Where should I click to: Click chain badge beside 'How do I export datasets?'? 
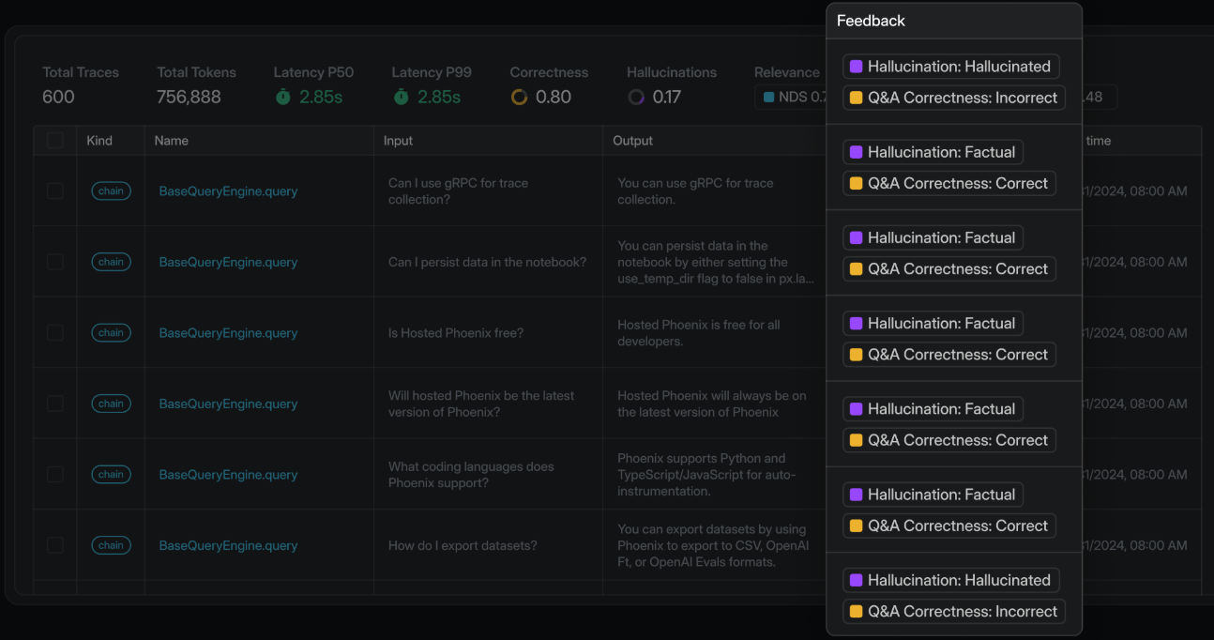click(111, 545)
